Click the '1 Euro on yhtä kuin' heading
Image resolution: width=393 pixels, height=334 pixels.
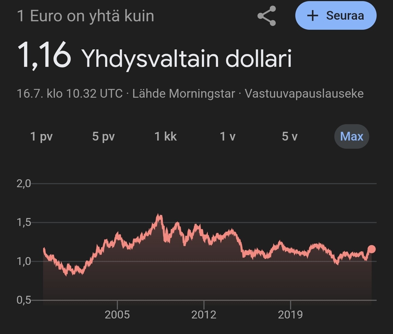[x=85, y=16]
